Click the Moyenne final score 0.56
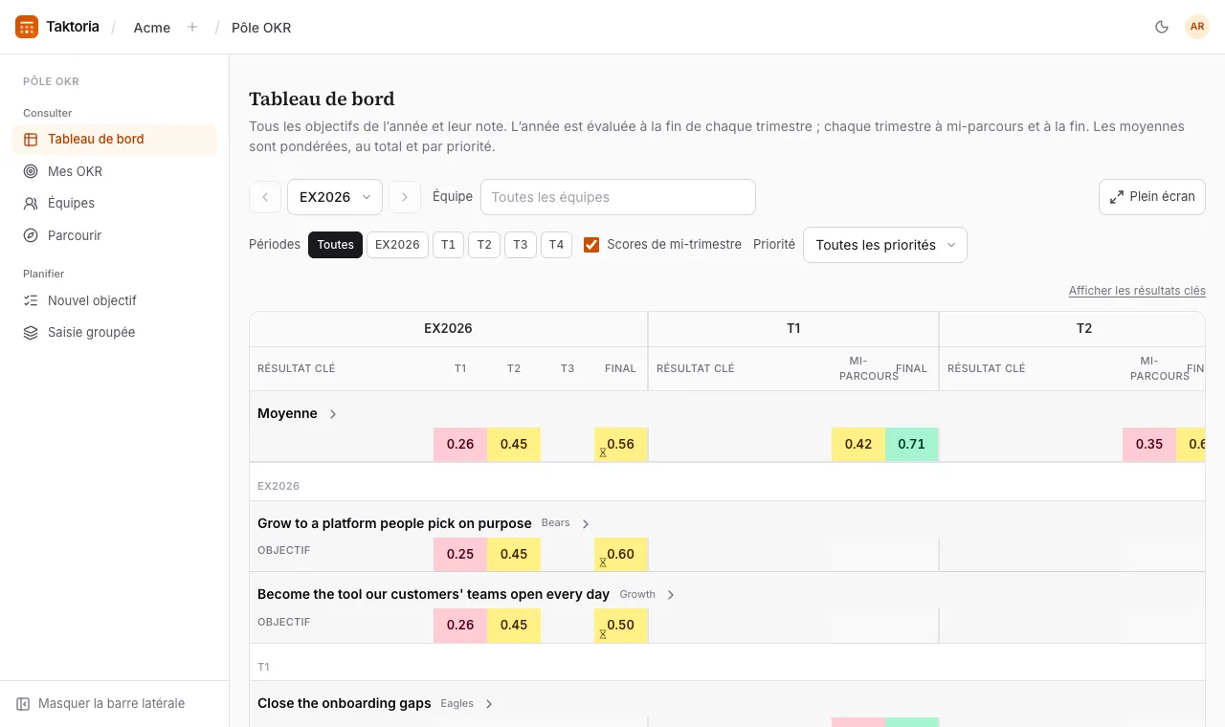Screen dimensions: 1225x727 tap(621, 445)
